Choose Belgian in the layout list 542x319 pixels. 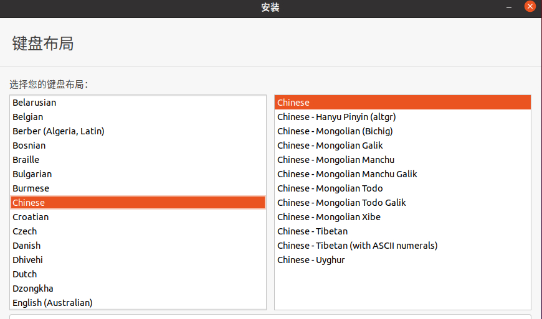click(138, 117)
